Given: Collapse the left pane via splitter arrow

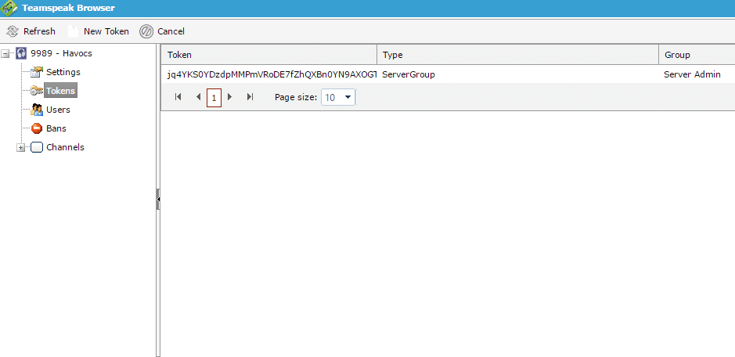Looking at the screenshot, I should 158,200.
